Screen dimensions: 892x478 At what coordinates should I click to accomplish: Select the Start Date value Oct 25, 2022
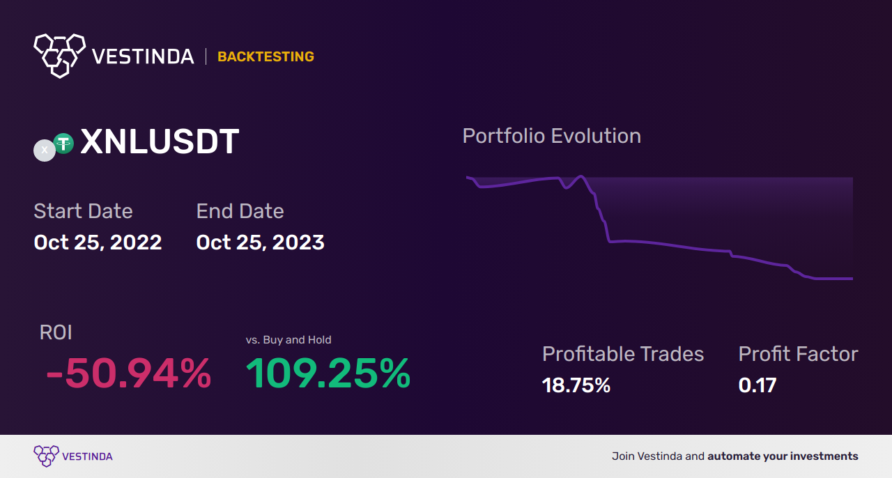coord(98,242)
